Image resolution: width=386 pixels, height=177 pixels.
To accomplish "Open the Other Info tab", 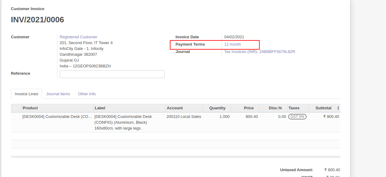I will coord(87,94).
